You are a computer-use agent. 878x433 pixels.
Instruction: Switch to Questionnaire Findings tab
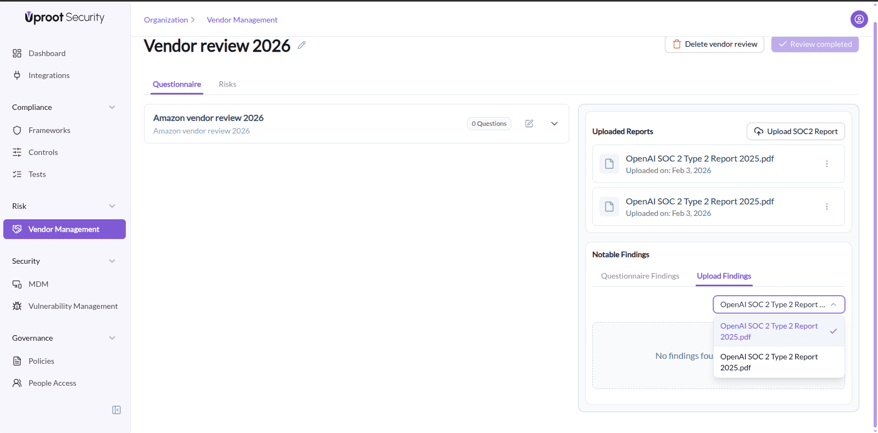pos(640,276)
